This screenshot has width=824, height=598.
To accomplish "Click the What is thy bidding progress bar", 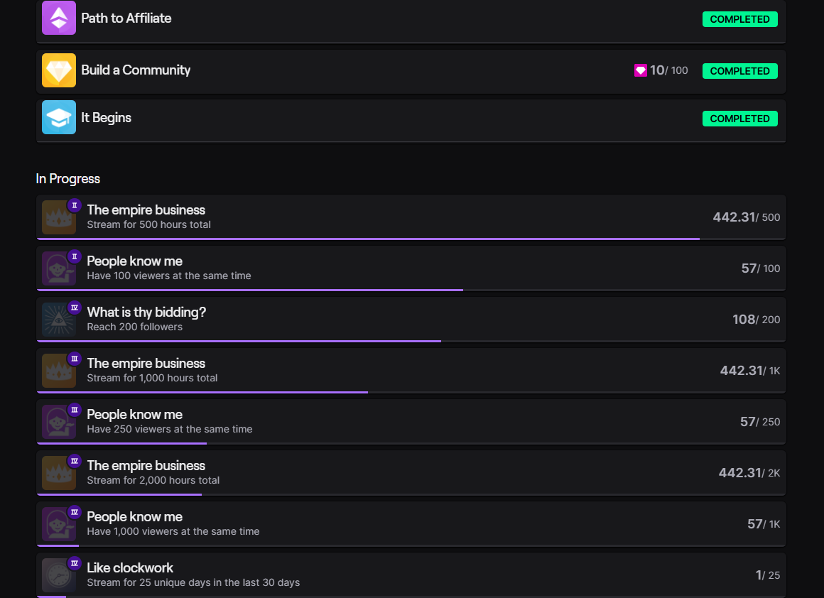I will click(x=239, y=341).
